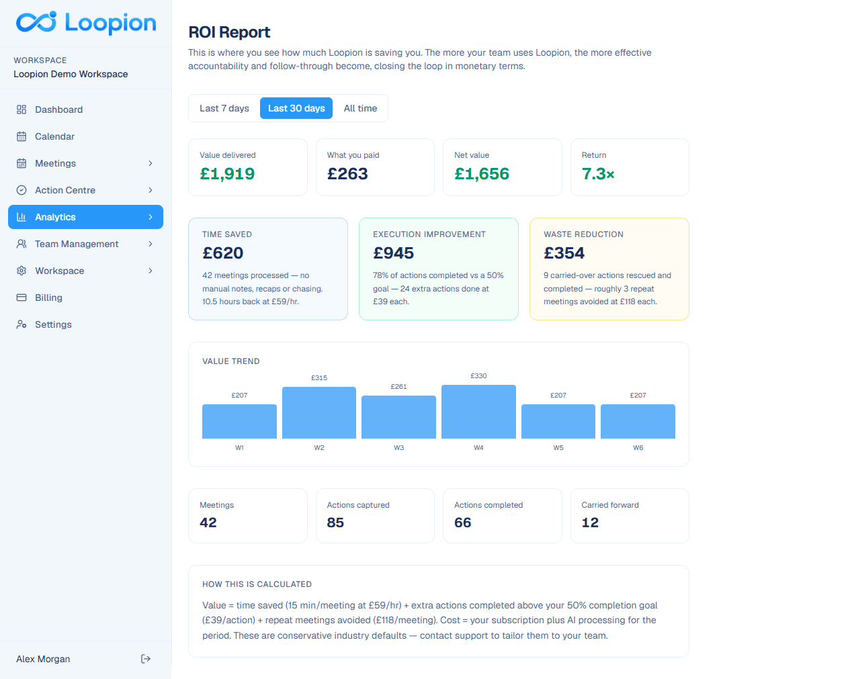Click the Action Centre checkmark icon
This screenshot has width=850, height=679.
pyautogui.click(x=22, y=190)
